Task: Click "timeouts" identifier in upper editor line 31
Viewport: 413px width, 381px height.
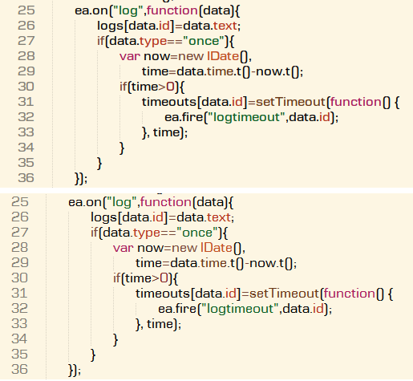Action: [169, 102]
